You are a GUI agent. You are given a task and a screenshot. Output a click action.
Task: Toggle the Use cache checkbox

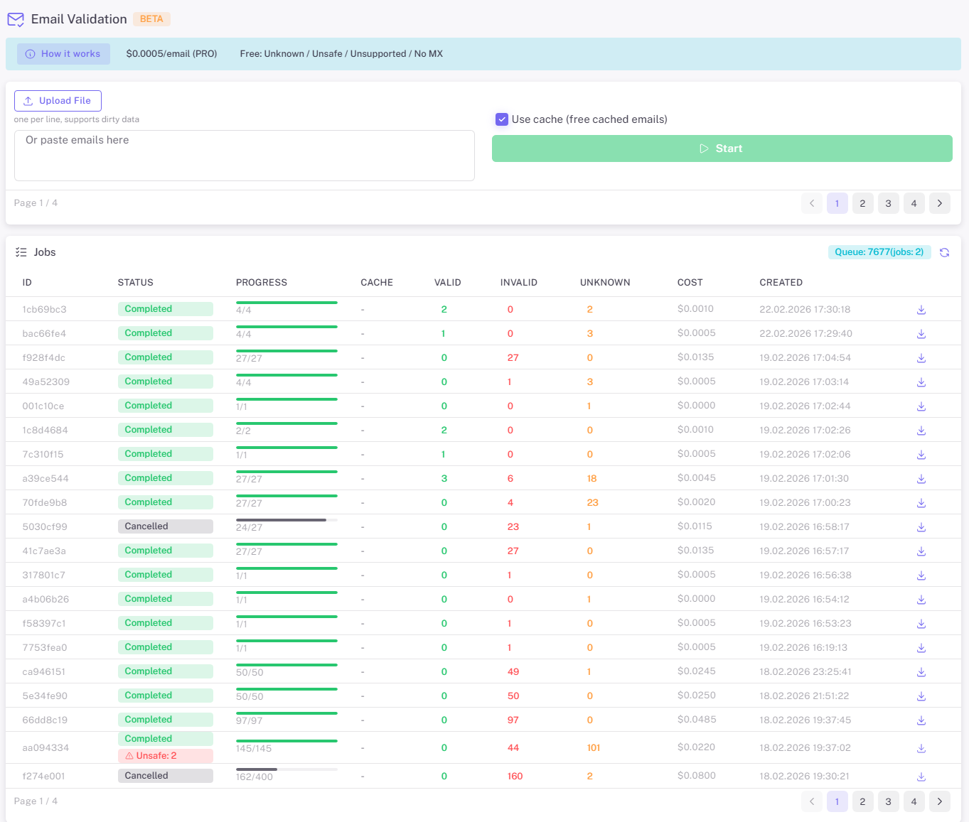[x=502, y=119]
